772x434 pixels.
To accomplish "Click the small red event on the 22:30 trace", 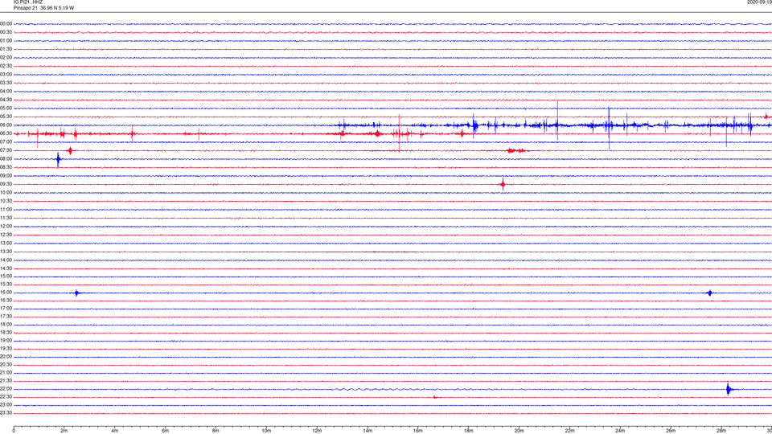I will coord(435,397).
